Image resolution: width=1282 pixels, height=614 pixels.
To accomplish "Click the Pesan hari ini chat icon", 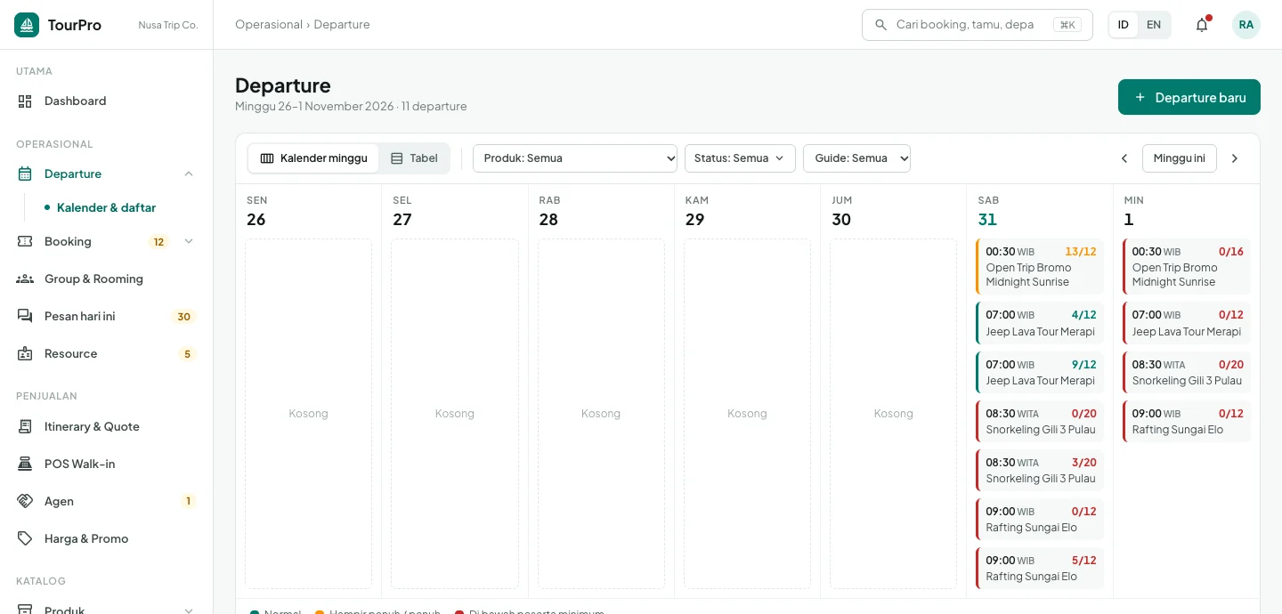I will point(25,317).
